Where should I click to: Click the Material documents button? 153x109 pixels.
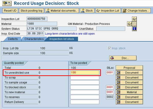click(62, 11)
